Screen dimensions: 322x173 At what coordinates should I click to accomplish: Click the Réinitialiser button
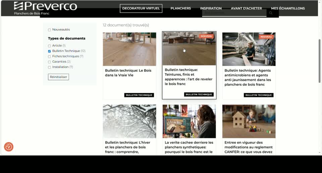point(58,77)
